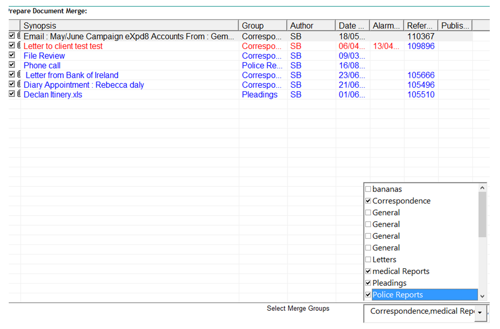
Task: Uncheck the File Review row checkbox
Action: [12, 55]
